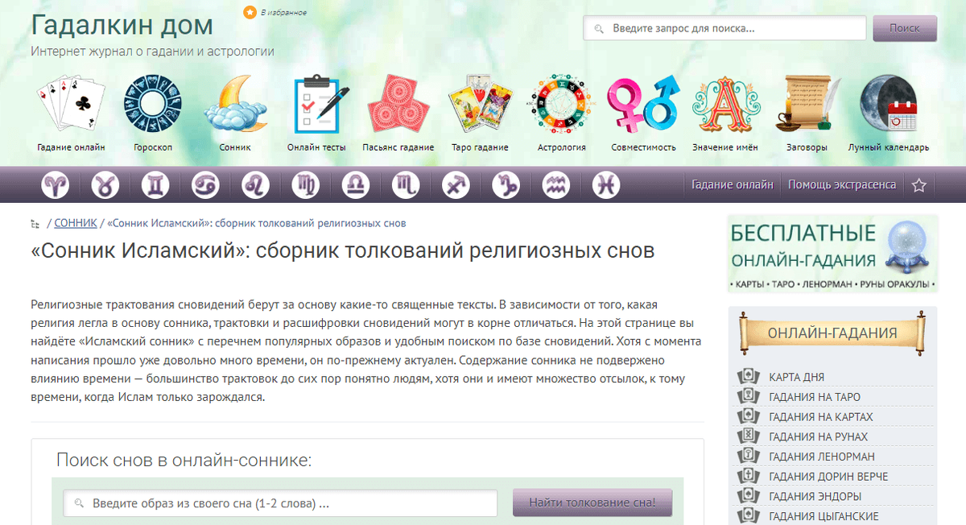
Task: Select the Capricorn zodiac sign
Action: pyautogui.click(x=506, y=185)
